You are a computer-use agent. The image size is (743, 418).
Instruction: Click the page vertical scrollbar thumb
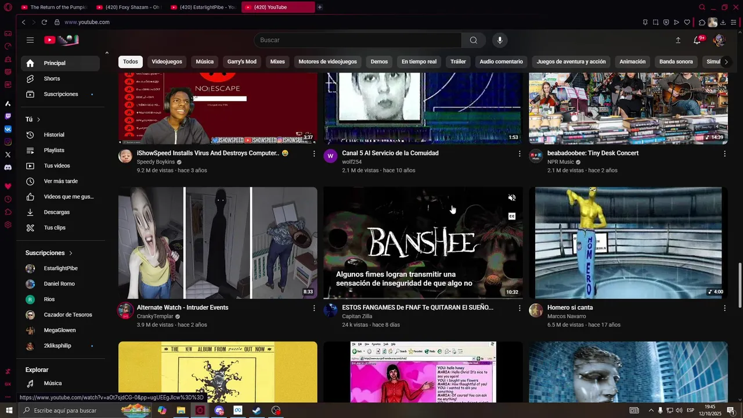tap(740, 284)
